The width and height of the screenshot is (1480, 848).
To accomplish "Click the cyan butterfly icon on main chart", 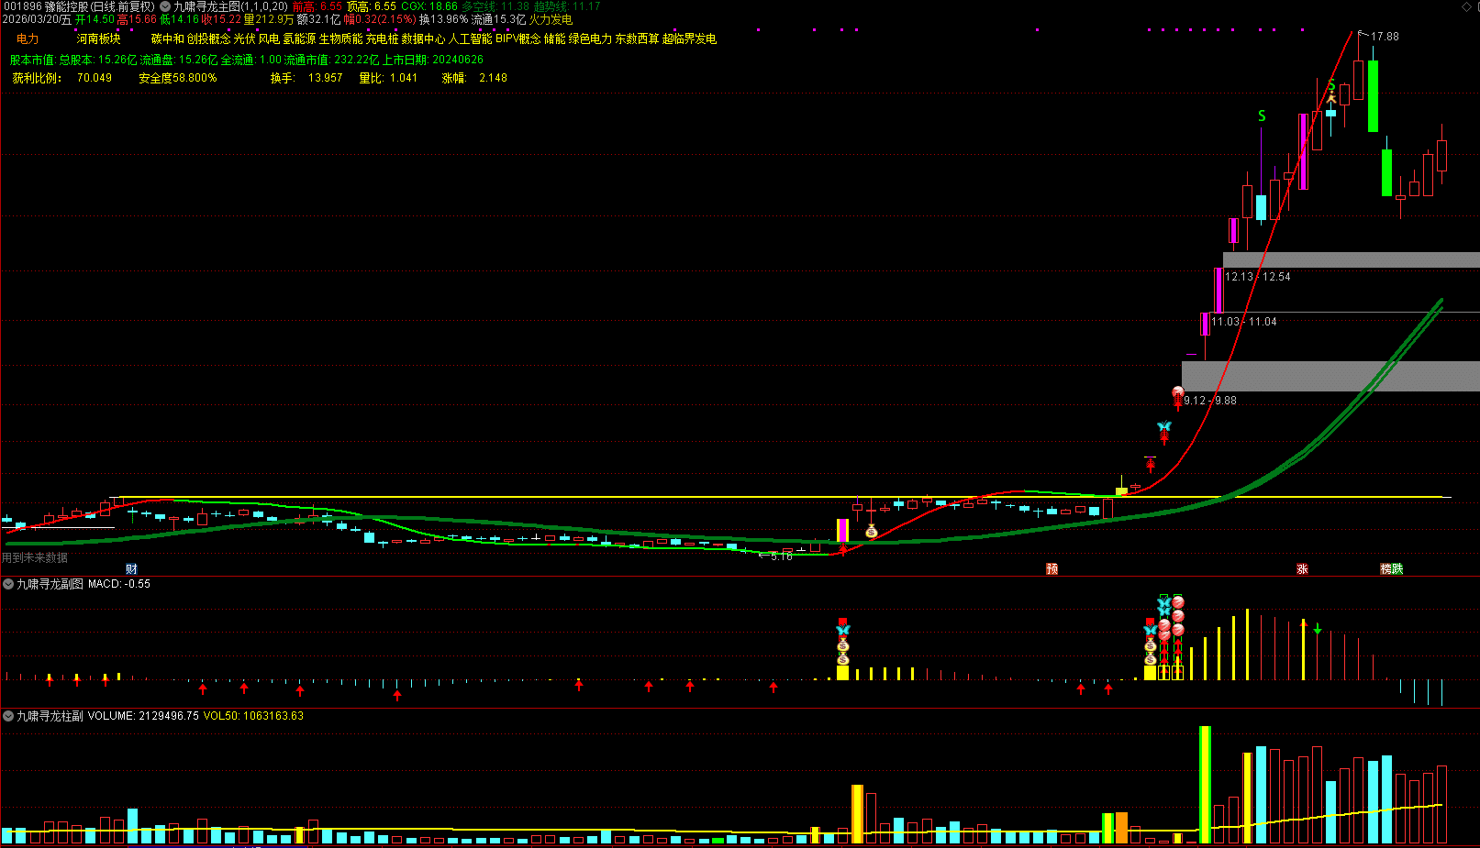I will pos(1164,427).
